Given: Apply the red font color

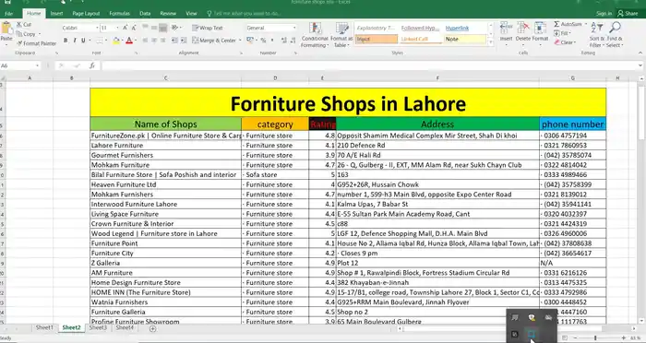Looking at the screenshot, I should pyautogui.click(x=129, y=41).
